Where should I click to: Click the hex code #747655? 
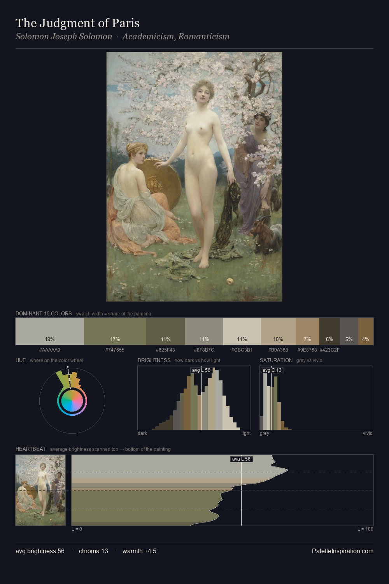tap(115, 350)
